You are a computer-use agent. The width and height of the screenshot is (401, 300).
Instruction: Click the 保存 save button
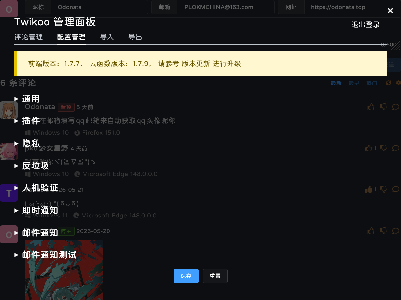click(x=186, y=276)
